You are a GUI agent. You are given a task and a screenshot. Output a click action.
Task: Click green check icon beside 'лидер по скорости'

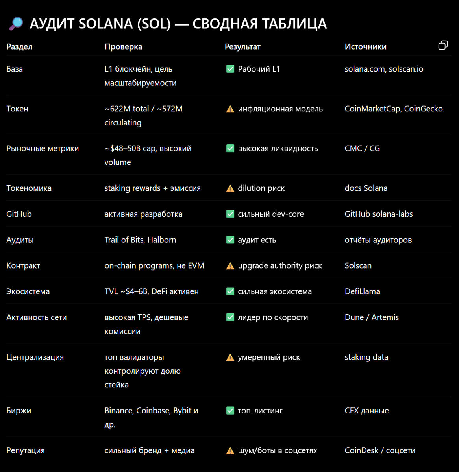coord(230,317)
